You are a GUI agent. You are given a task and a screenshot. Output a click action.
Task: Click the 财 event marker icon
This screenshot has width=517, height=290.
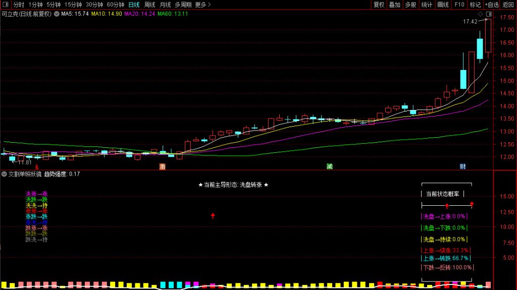[x=462, y=166]
